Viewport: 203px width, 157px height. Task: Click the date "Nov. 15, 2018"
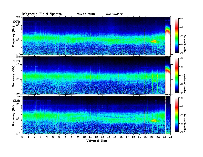click(86, 14)
